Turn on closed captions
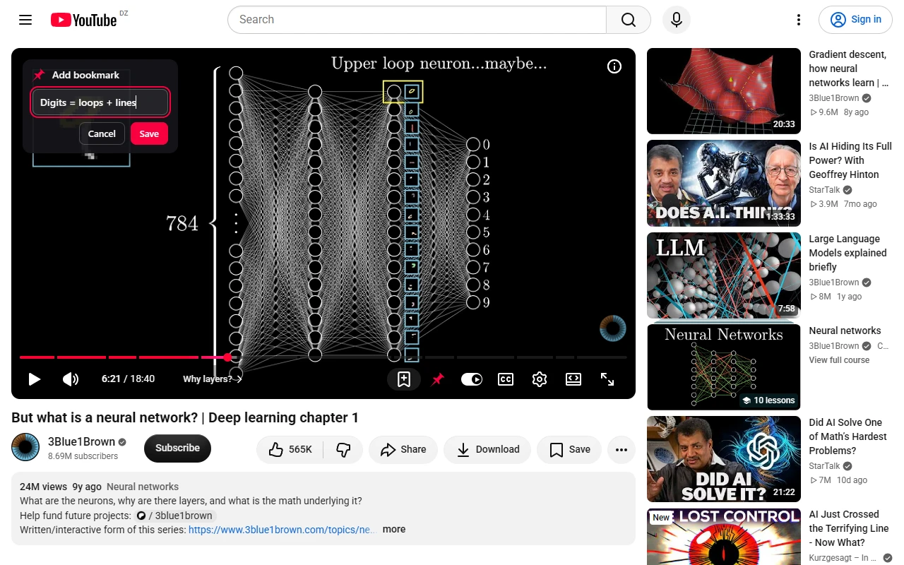904x565 pixels. (506, 379)
